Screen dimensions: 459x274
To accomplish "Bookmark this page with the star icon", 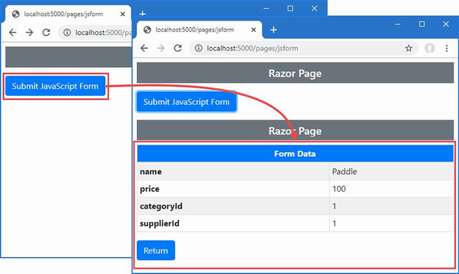I will tap(409, 48).
